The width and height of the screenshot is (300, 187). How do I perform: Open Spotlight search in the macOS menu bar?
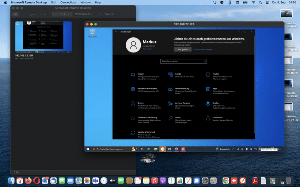(260, 3)
